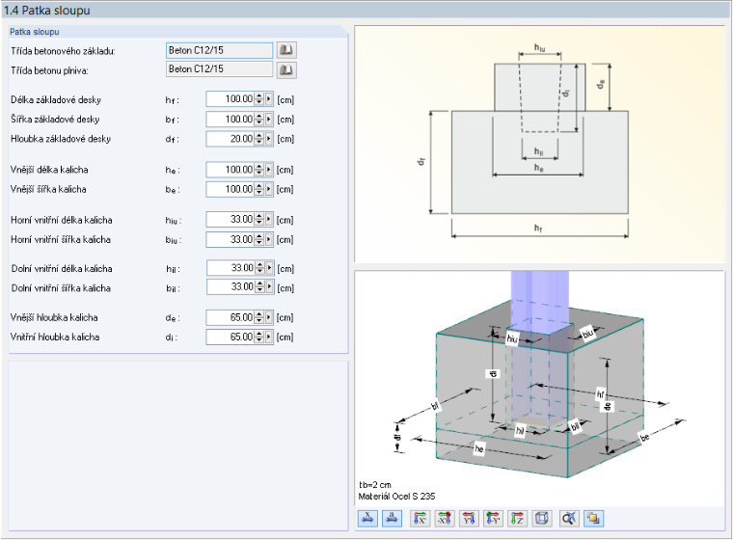Toggle dimension display with 'x' symbol icon
This screenshot has height=540, width=733.
367,518
